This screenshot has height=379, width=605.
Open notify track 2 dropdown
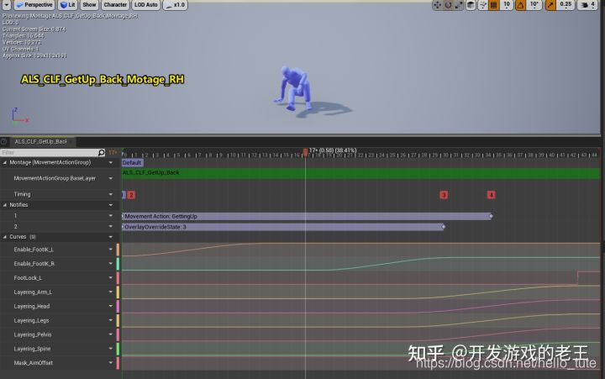pyautogui.click(x=111, y=227)
